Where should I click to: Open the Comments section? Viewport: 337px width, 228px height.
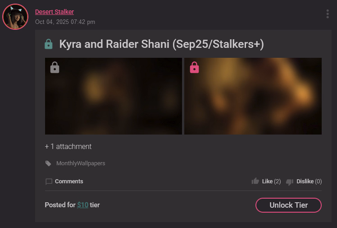pos(69,181)
